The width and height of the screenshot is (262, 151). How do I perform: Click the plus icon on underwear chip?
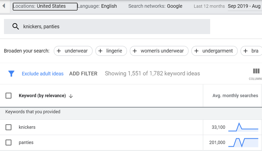(59, 51)
